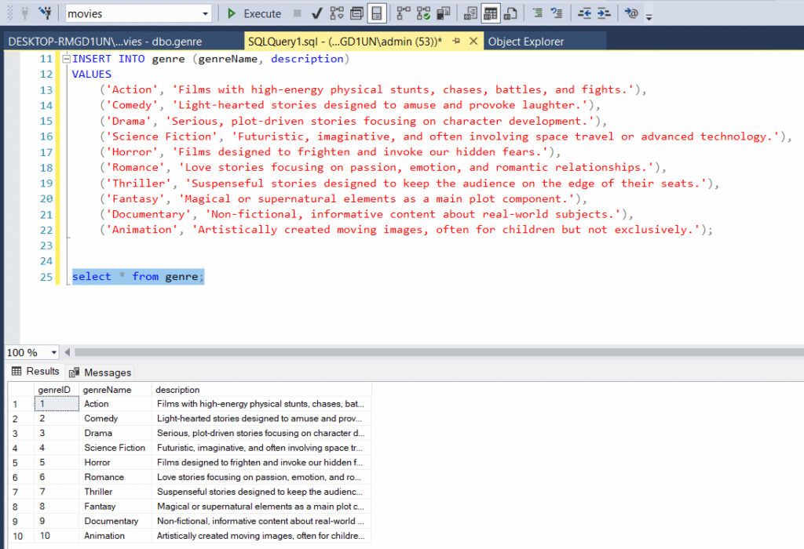Click the 'Non-fictional, informative' description cell

tap(261, 521)
